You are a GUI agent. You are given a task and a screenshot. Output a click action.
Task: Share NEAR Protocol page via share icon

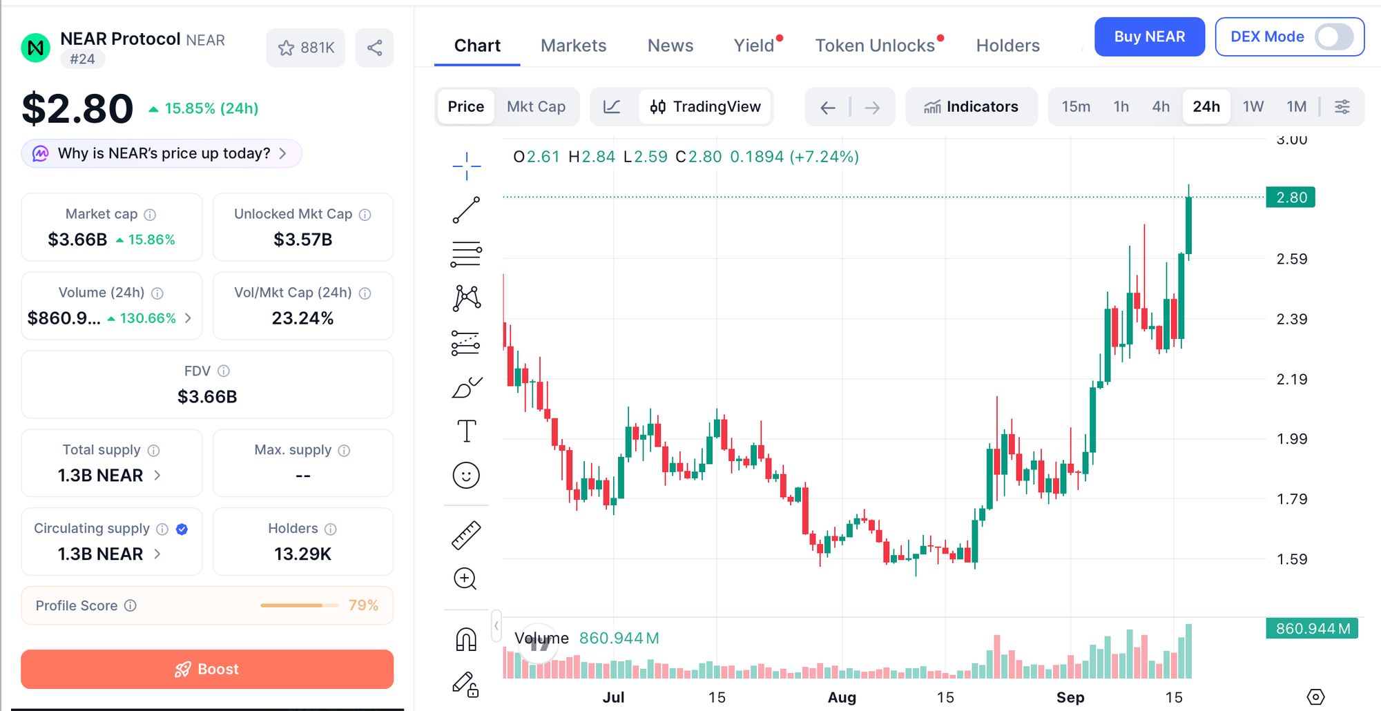coord(374,48)
